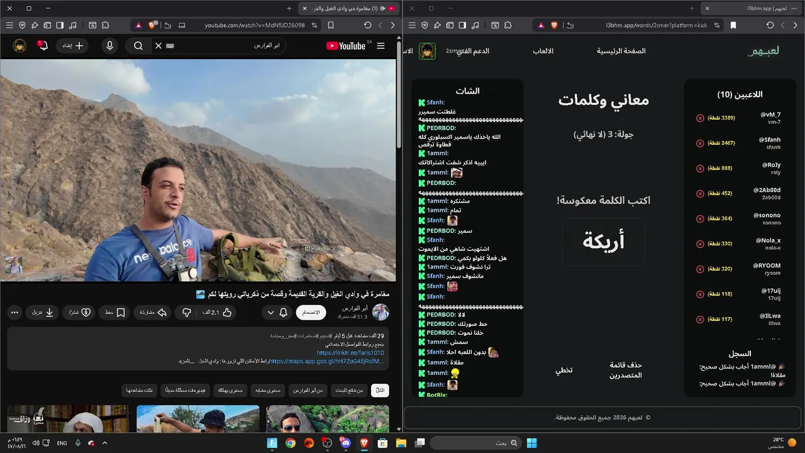The height and width of the screenshot is (453, 805).
Task: Open the 2smer profile avatar
Action: (428, 51)
